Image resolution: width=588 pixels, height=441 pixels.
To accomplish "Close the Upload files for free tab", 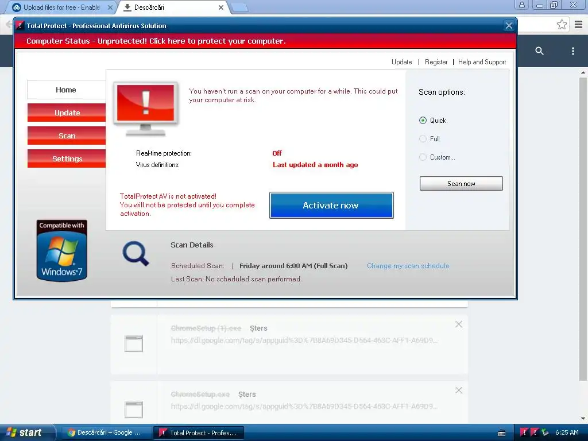I will click(x=110, y=7).
